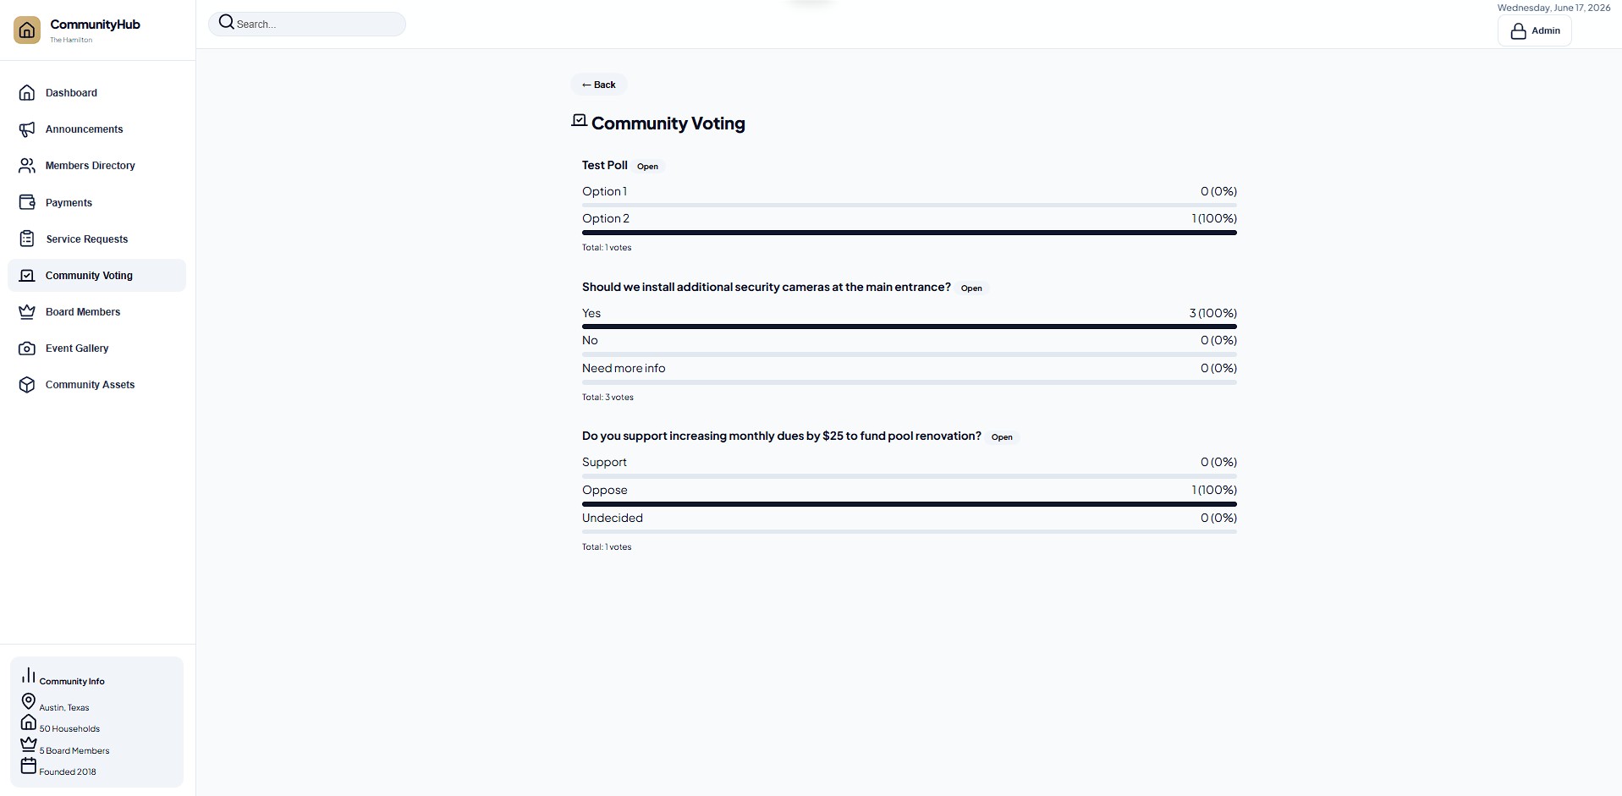1622x796 pixels.
Task: Open Community Assets page
Action: 96,385
